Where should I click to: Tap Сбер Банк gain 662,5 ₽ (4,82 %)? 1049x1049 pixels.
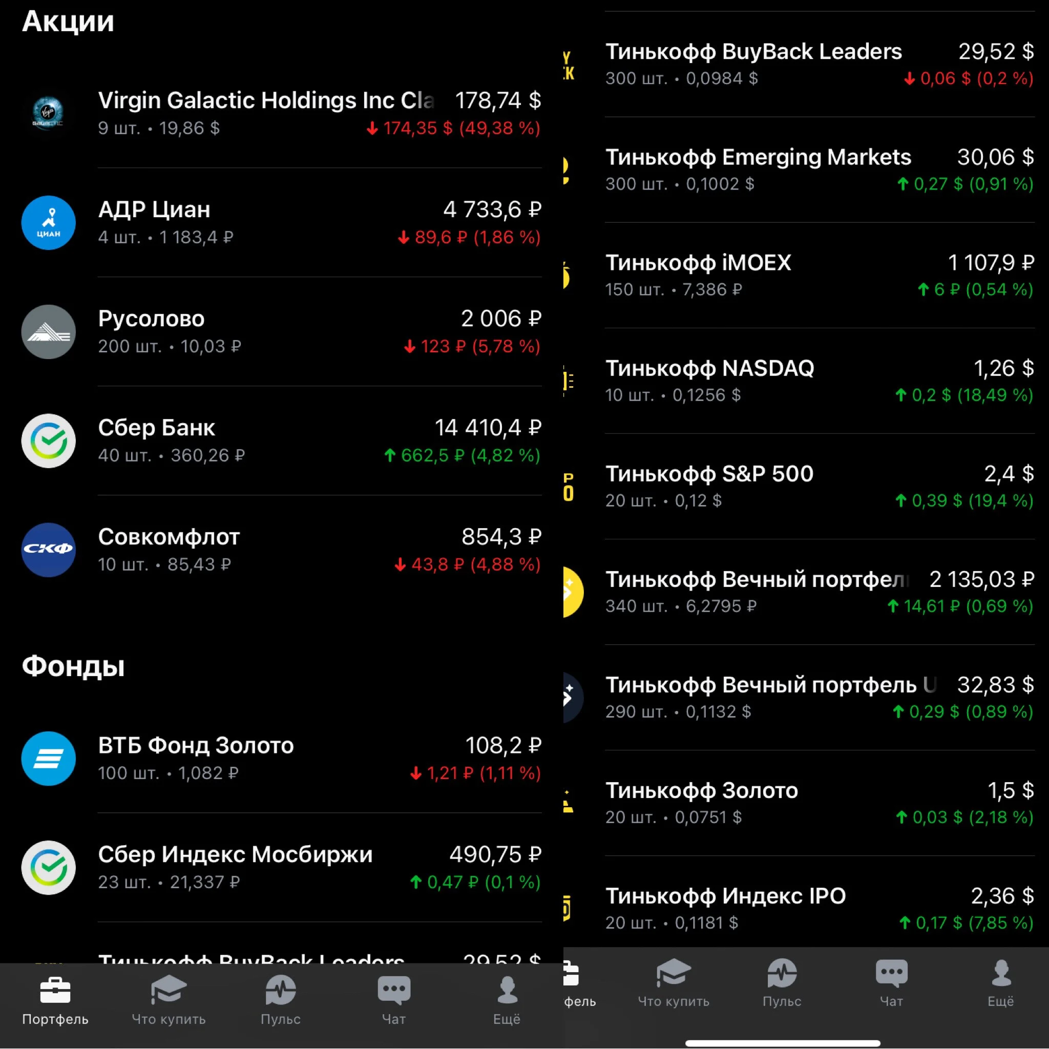[462, 455]
